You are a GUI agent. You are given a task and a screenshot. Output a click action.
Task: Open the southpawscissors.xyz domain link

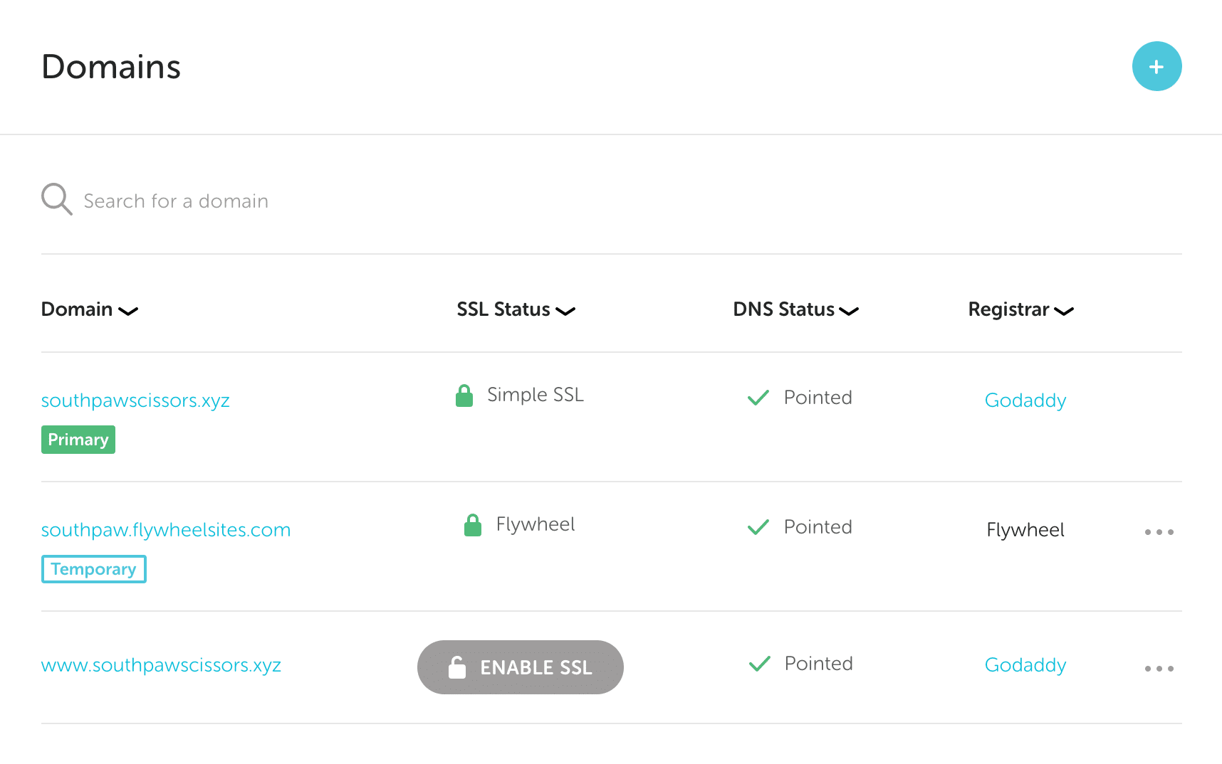(135, 400)
